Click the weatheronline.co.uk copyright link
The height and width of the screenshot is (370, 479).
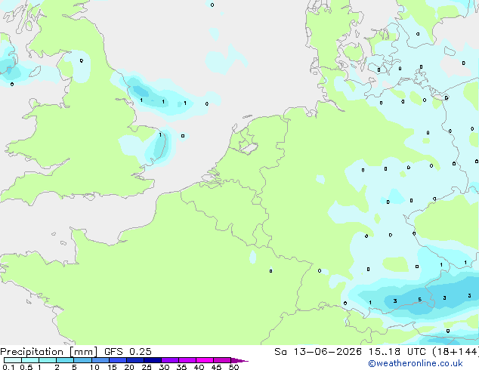(x=416, y=363)
